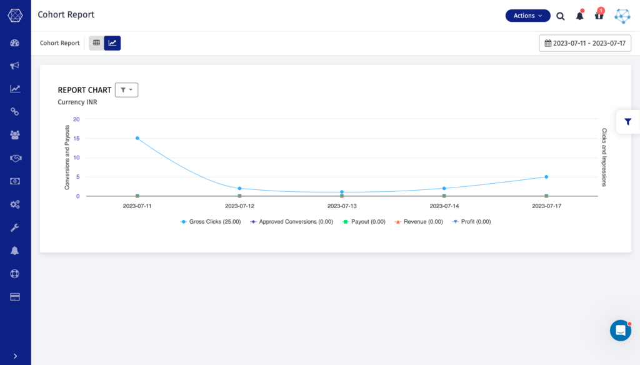Click the wrench tools icon
This screenshot has height=365, width=640.
click(14, 227)
